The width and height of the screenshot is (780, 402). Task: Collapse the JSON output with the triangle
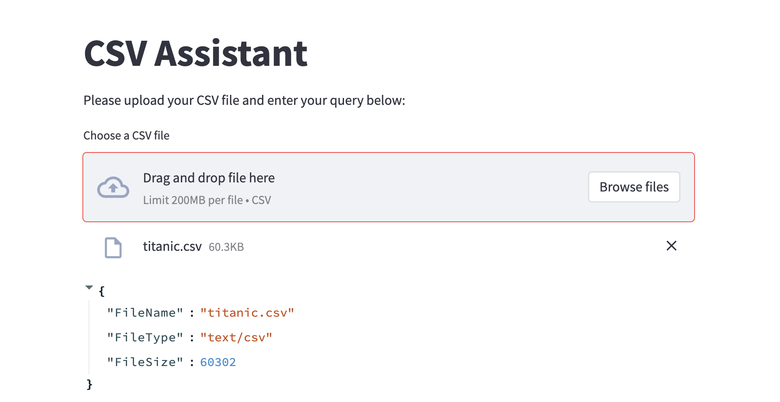(x=89, y=287)
